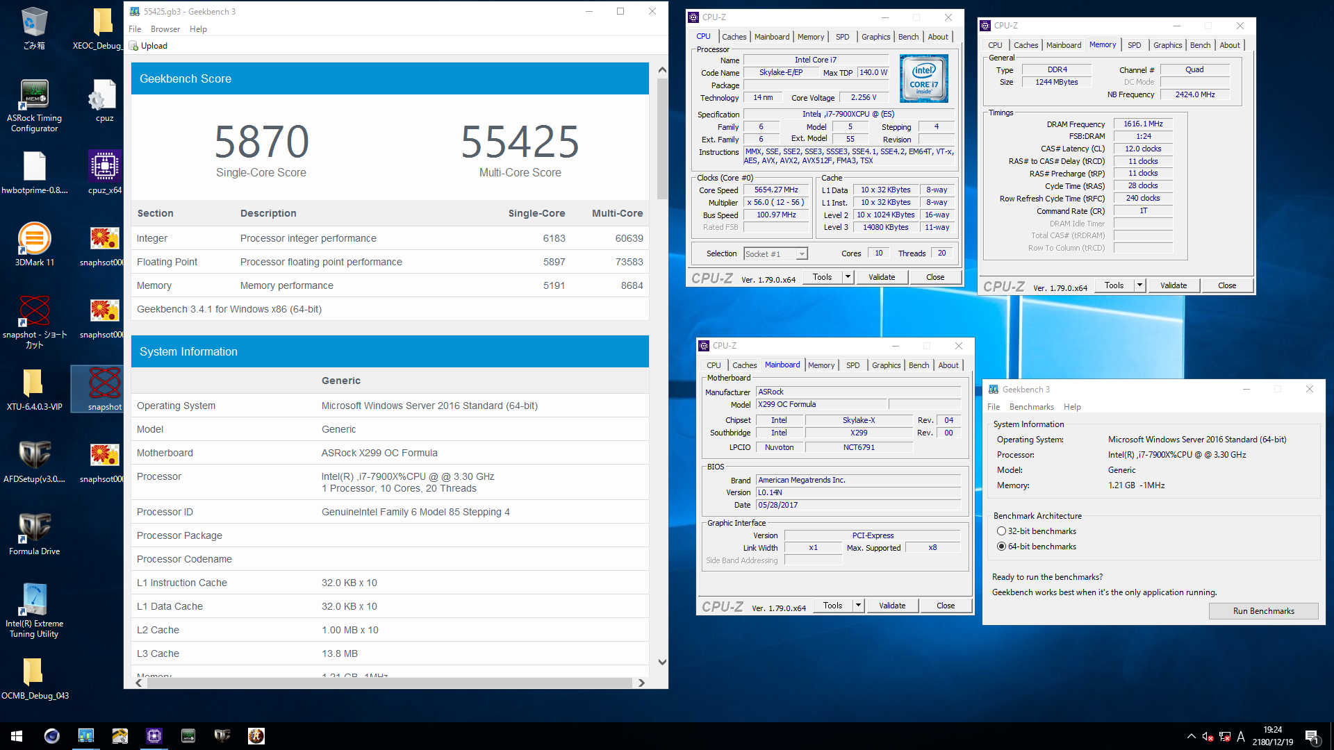Click the taskbar clock showing 19:24
The height and width of the screenshot is (750, 1334).
(x=1273, y=736)
